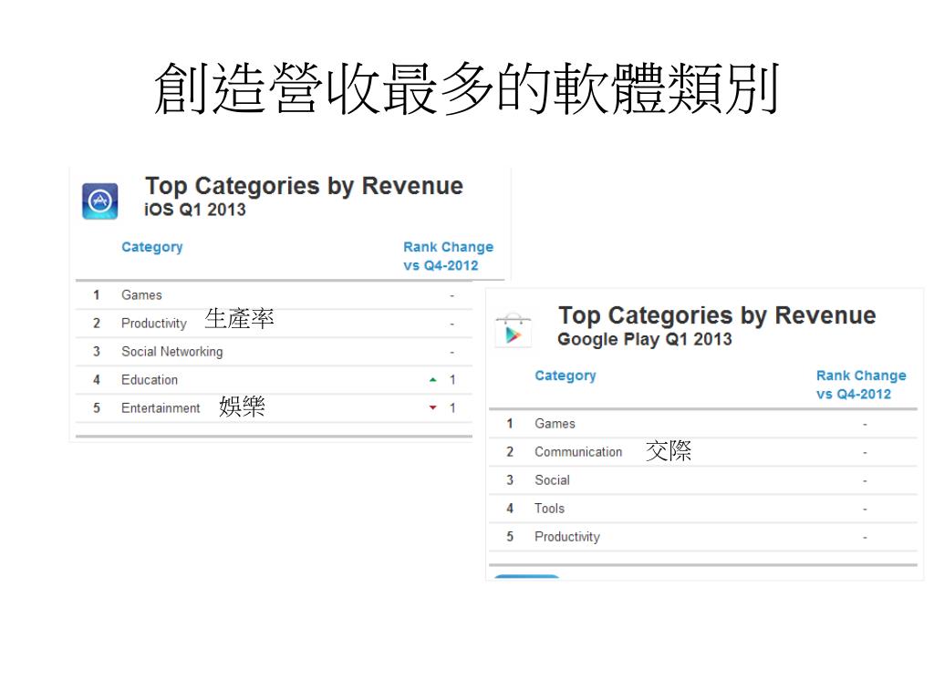
Task: Click the 娛樂 annotation label
Action: 242,407
